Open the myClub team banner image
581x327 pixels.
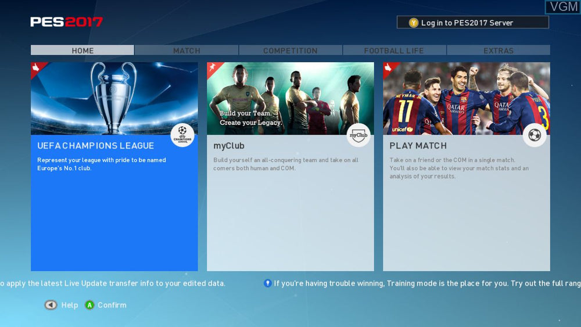pyautogui.click(x=290, y=99)
